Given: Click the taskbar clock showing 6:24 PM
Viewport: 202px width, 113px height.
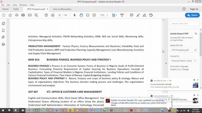Looking at the screenshot, I should point(196,110).
